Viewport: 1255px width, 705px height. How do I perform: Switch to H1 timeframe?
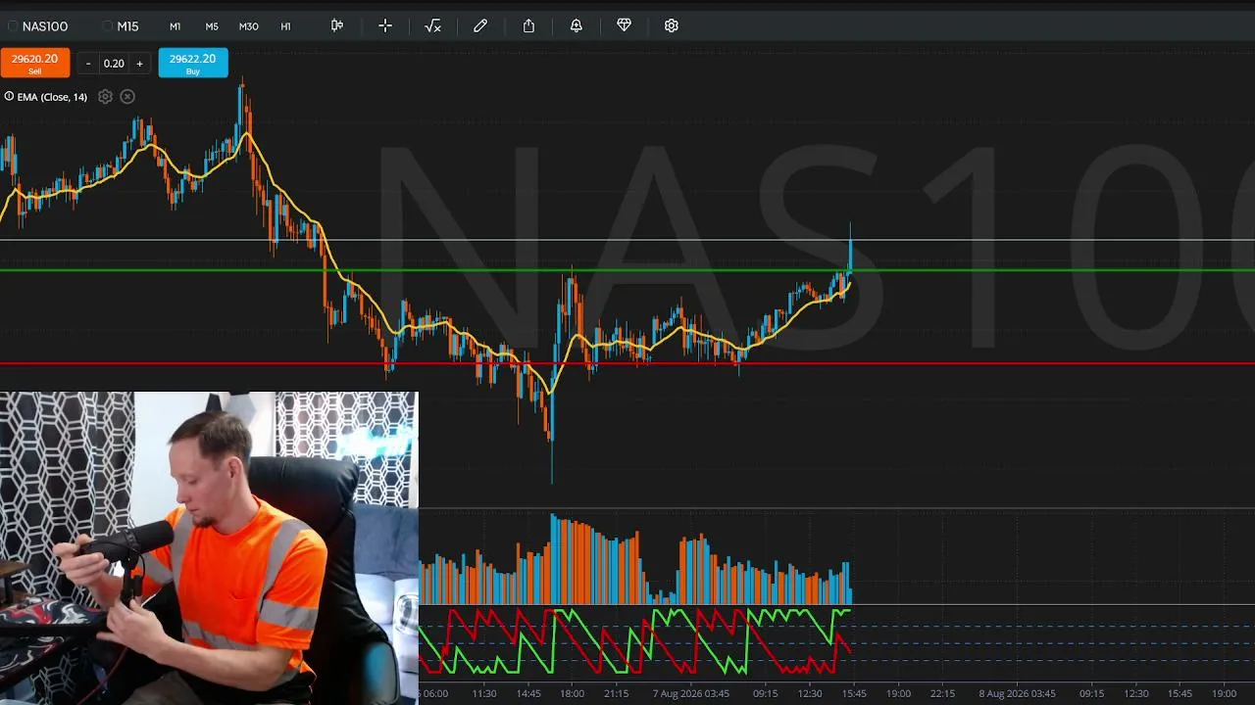(285, 26)
